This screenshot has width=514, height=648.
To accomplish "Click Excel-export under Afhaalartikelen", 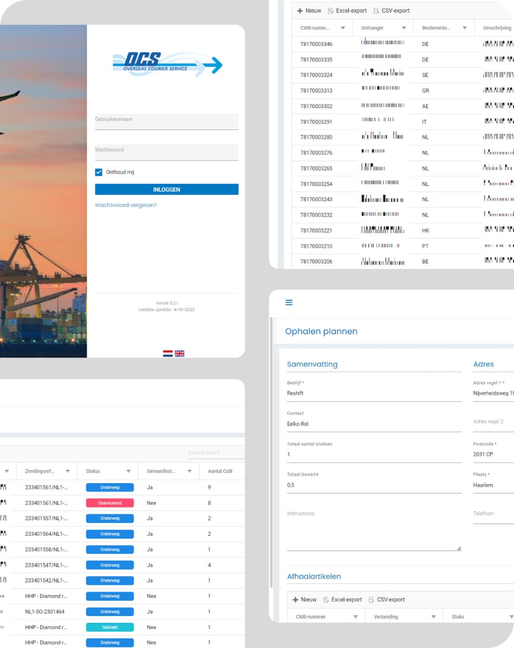I will [x=342, y=600].
